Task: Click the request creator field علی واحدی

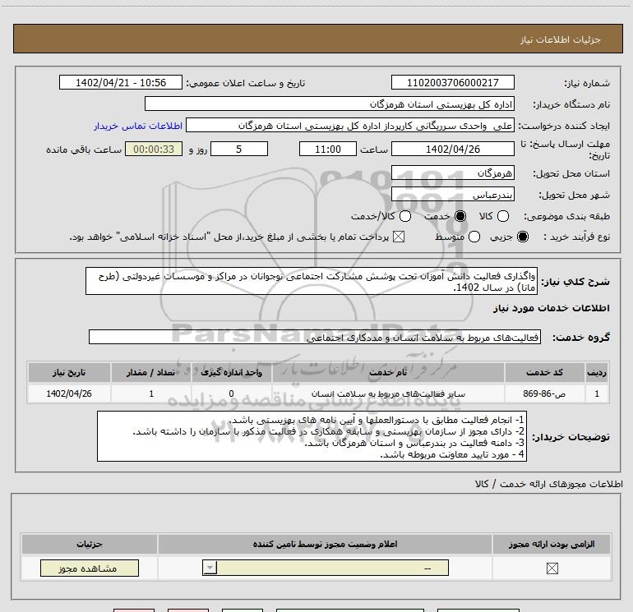Action: (x=350, y=126)
